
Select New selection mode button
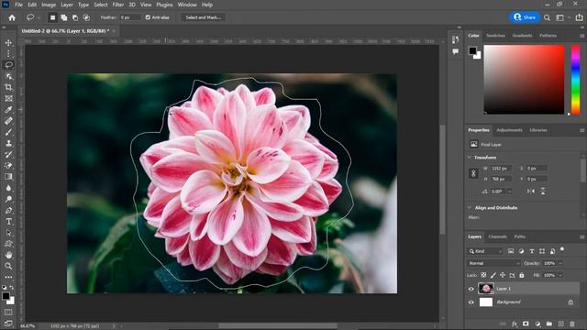tap(53, 17)
